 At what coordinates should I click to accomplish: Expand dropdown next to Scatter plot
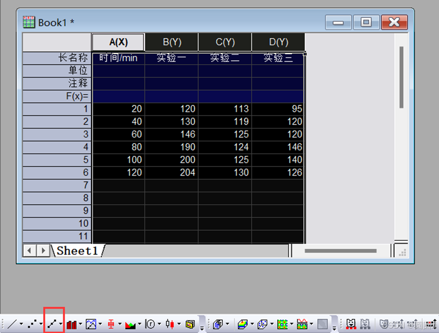[x=41, y=324]
